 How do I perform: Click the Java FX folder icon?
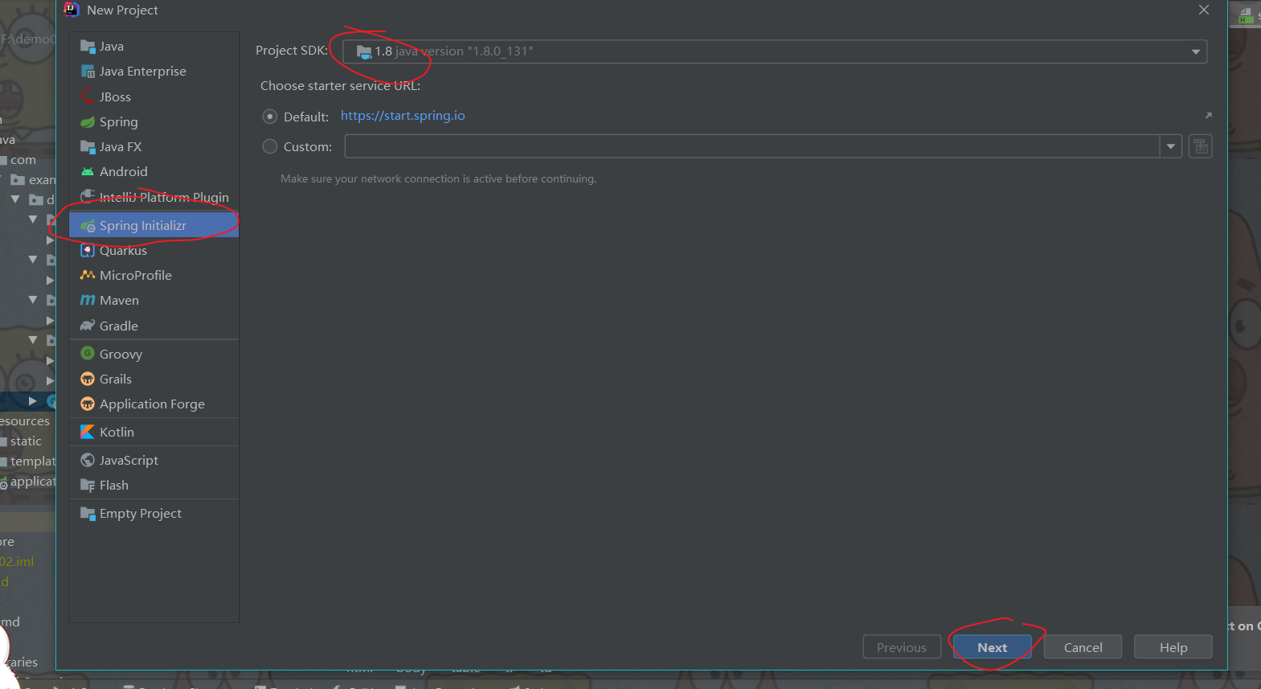pyautogui.click(x=88, y=146)
